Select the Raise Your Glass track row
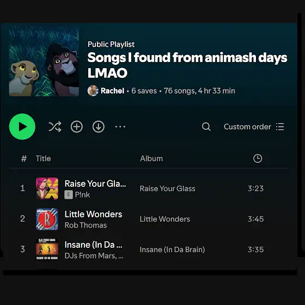Screen dimensions: 305x305 point(149,188)
